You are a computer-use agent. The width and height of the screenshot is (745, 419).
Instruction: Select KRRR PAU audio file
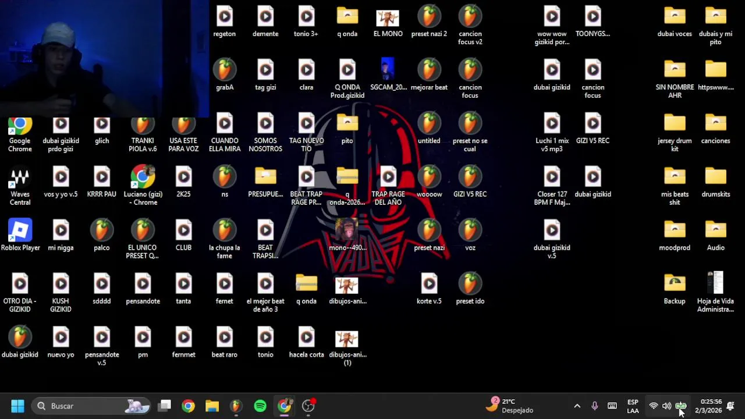(102, 182)
